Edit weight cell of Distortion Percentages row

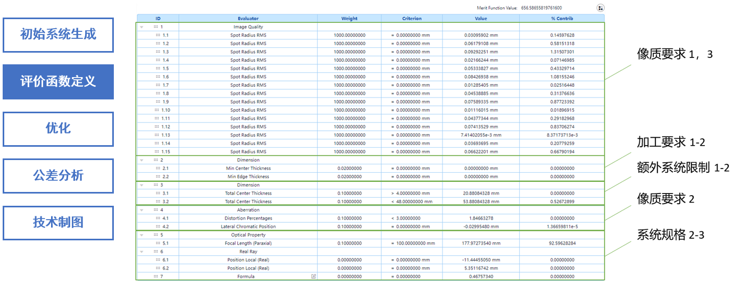349,218
